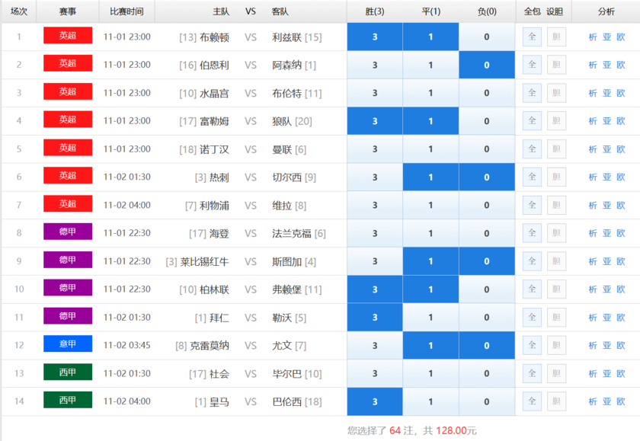Select the 平(1) cell for 弗赖堡 match
This screenshot has width=640, height=441.
[430, 289]
